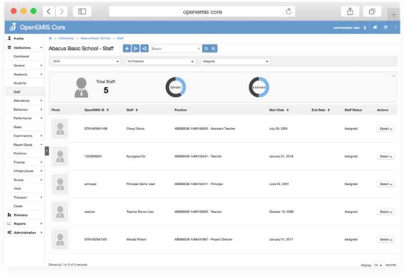This screenshot has width=405, height=276.
Task: Open Select dropdown for Wanda Wilson
Action: [386, 240]
